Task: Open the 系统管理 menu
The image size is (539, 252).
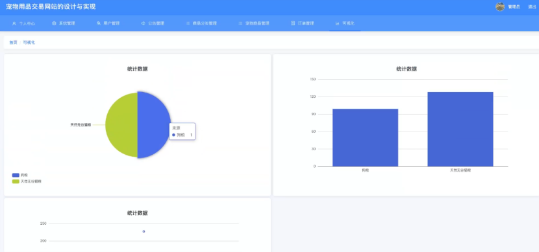Action: point(63,23)
